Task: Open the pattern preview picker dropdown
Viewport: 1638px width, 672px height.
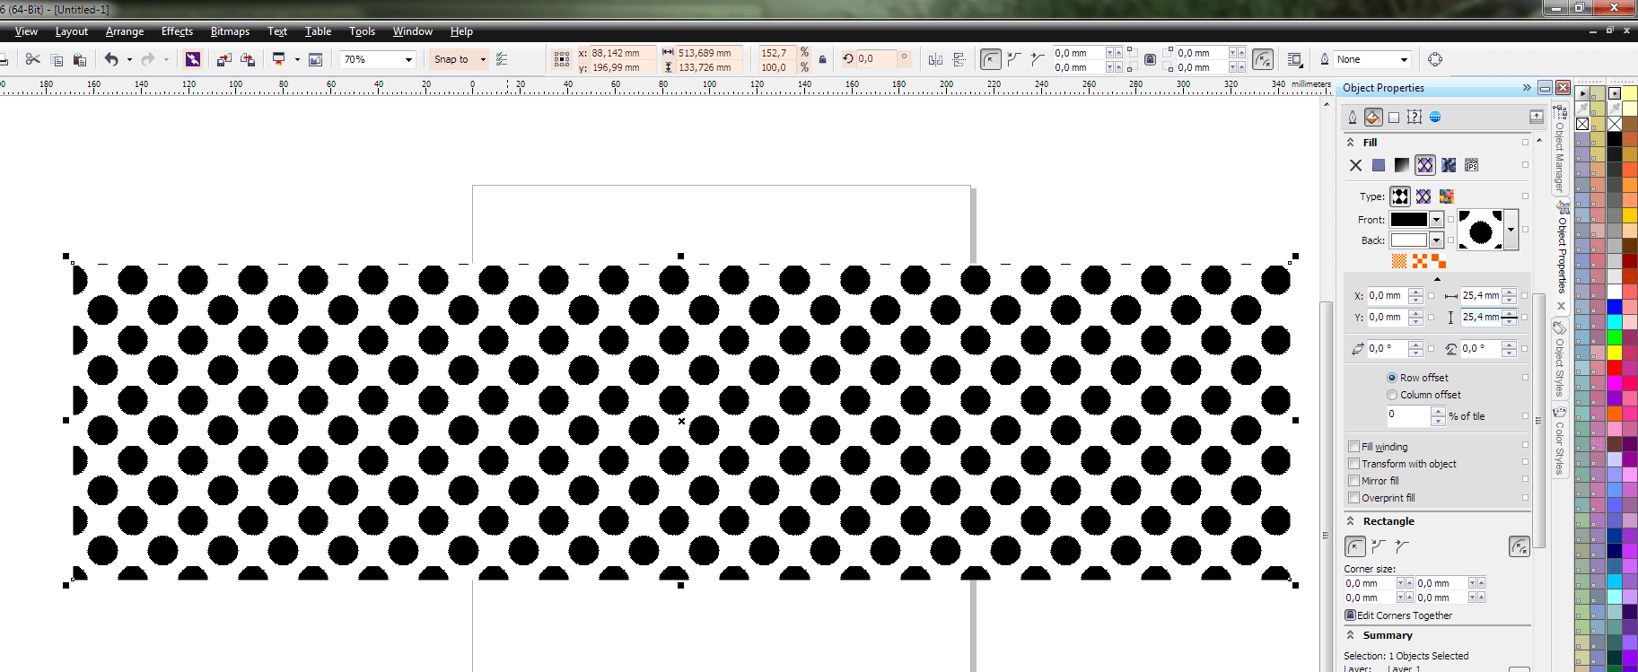Action: 1511,230
